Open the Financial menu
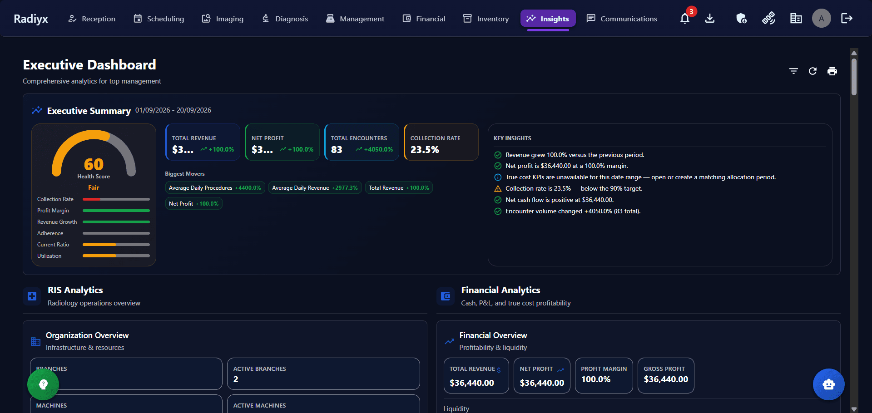Screen dimensions: 872x413 (x=424, y=19)
